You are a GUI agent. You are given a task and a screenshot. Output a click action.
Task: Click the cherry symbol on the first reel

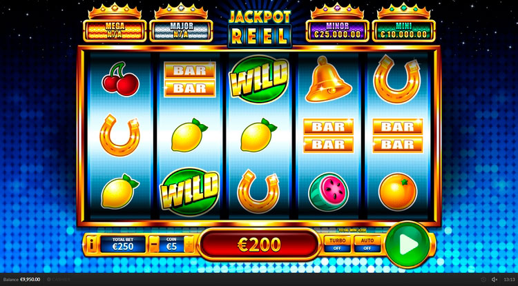(120, 80)
